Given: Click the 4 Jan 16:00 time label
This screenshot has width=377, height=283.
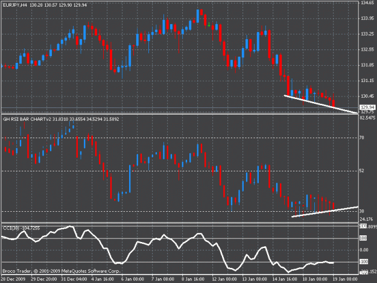Looking at the screenshot, I should [103, 279].
